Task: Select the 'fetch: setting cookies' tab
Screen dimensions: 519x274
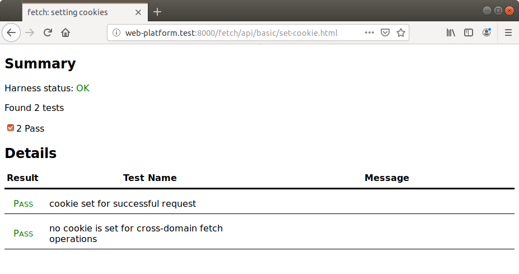Action: pos(73,12)
